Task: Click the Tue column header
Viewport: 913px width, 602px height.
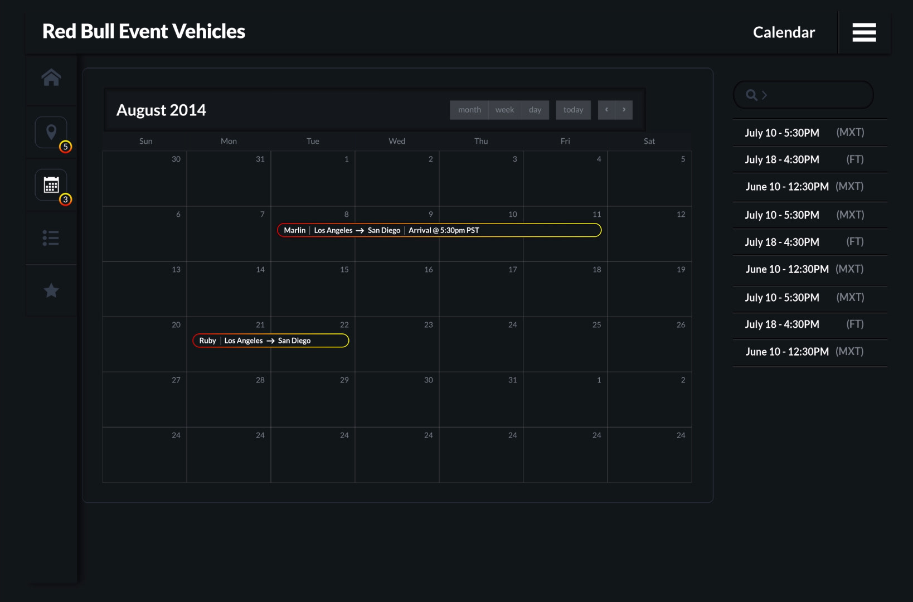Action: point(313,142)
